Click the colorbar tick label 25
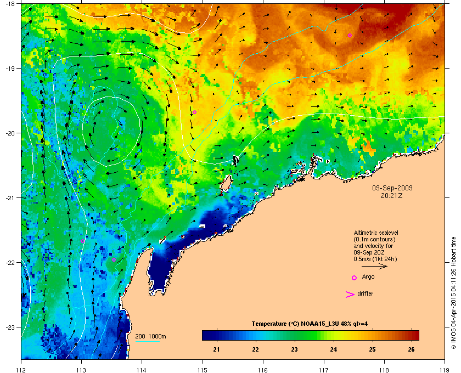The image size is (461, 373). coord(372,349)
